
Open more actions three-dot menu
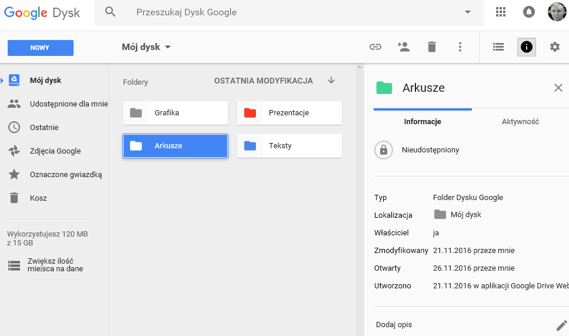click(460, 47)
